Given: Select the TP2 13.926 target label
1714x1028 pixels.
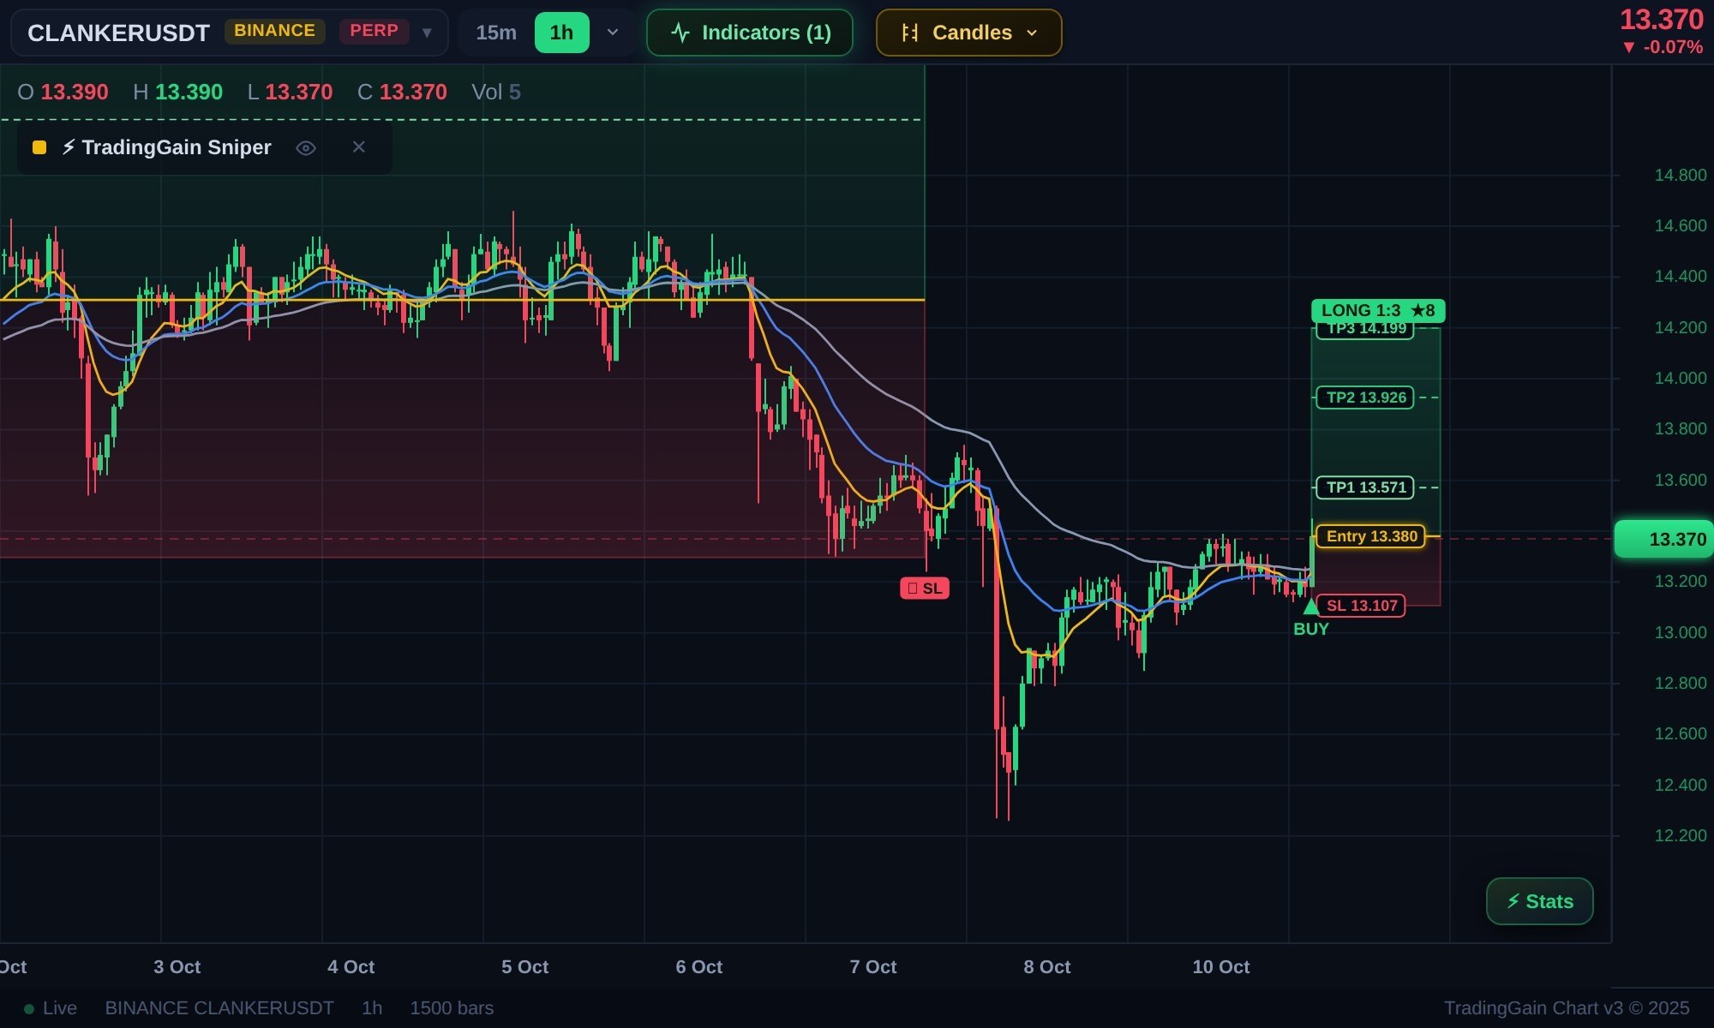Looking at the screenshot, I should pos(1365,397).
